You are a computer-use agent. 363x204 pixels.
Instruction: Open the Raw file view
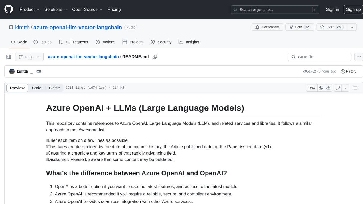[x=312, y=88]
